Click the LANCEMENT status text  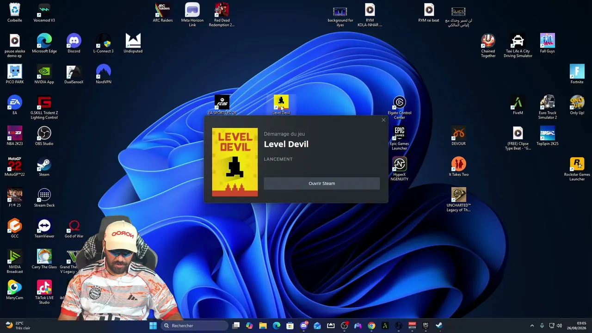coord(278,159)
